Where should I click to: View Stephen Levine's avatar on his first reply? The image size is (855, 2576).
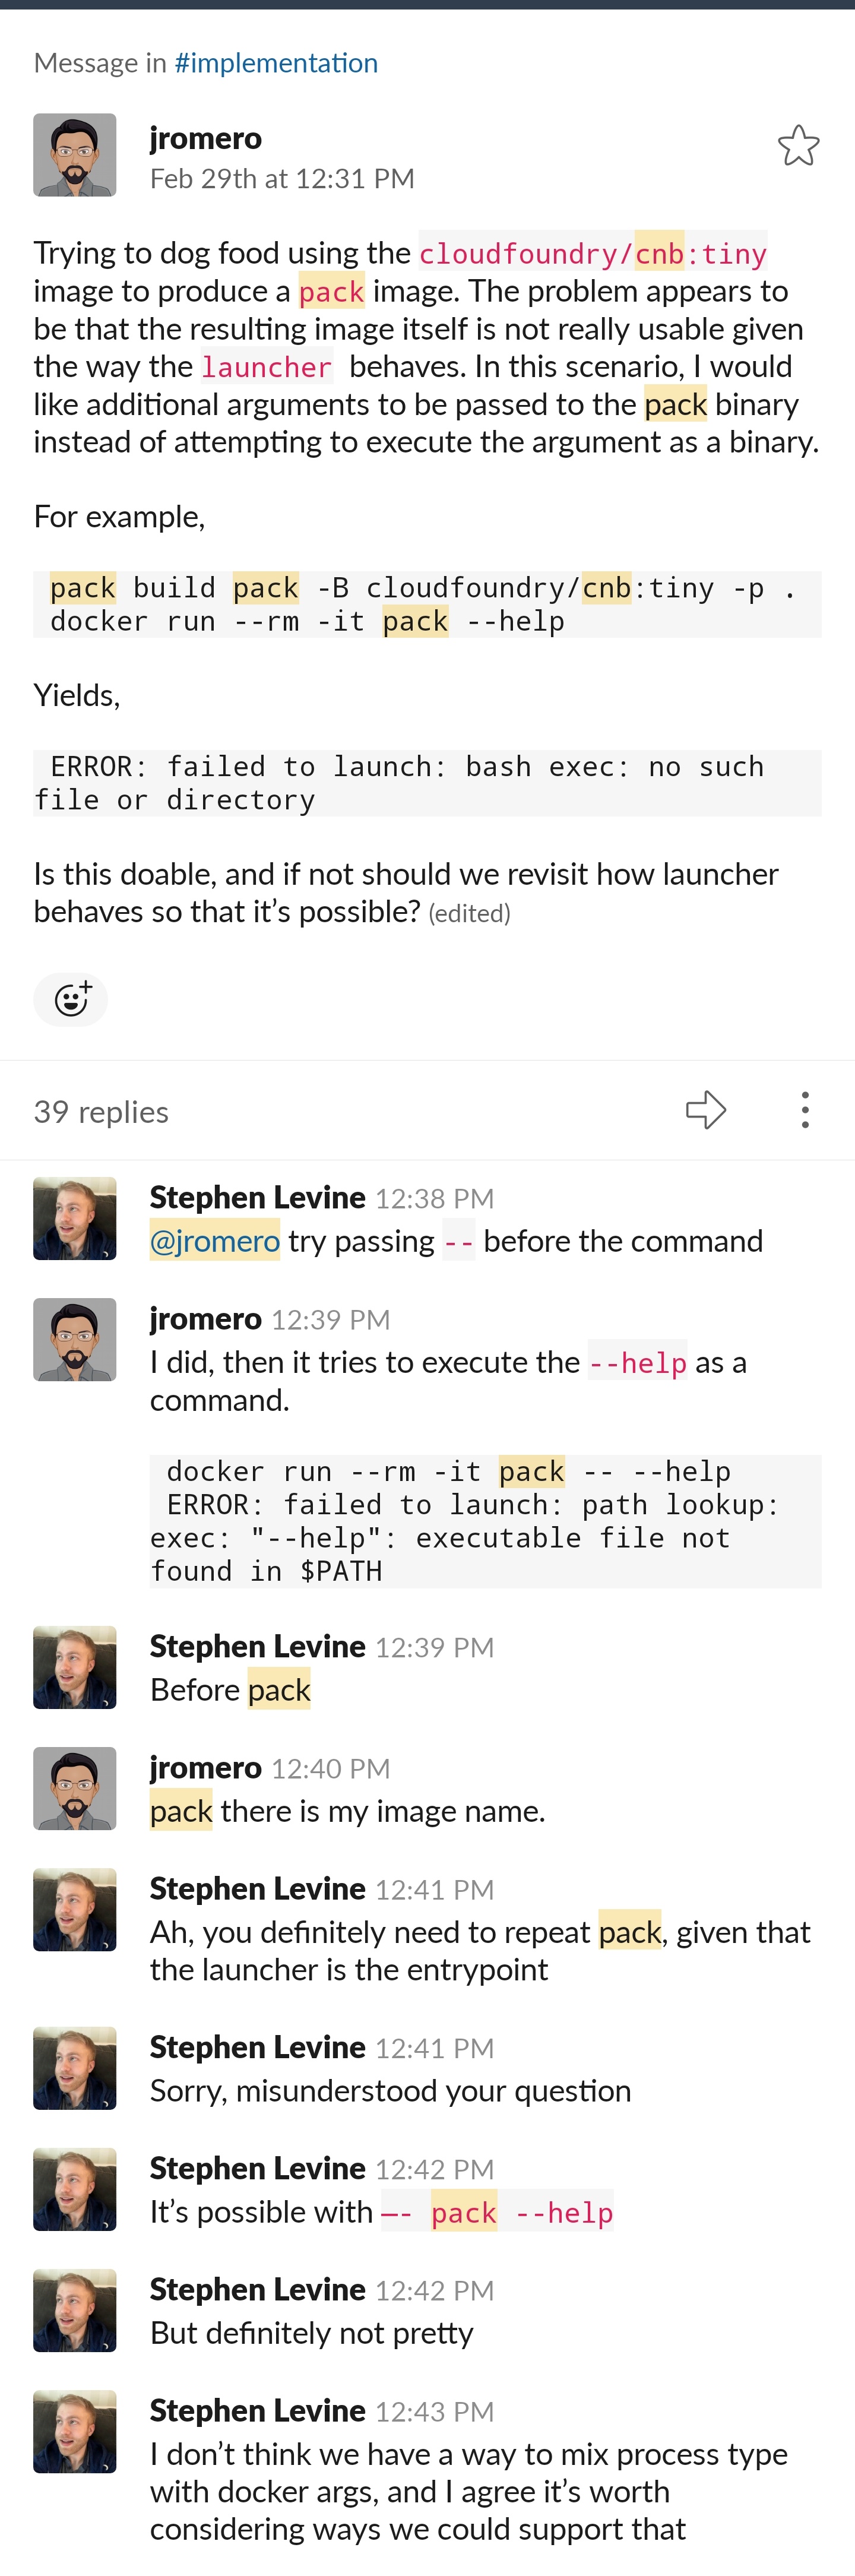tap(75, 1217)
